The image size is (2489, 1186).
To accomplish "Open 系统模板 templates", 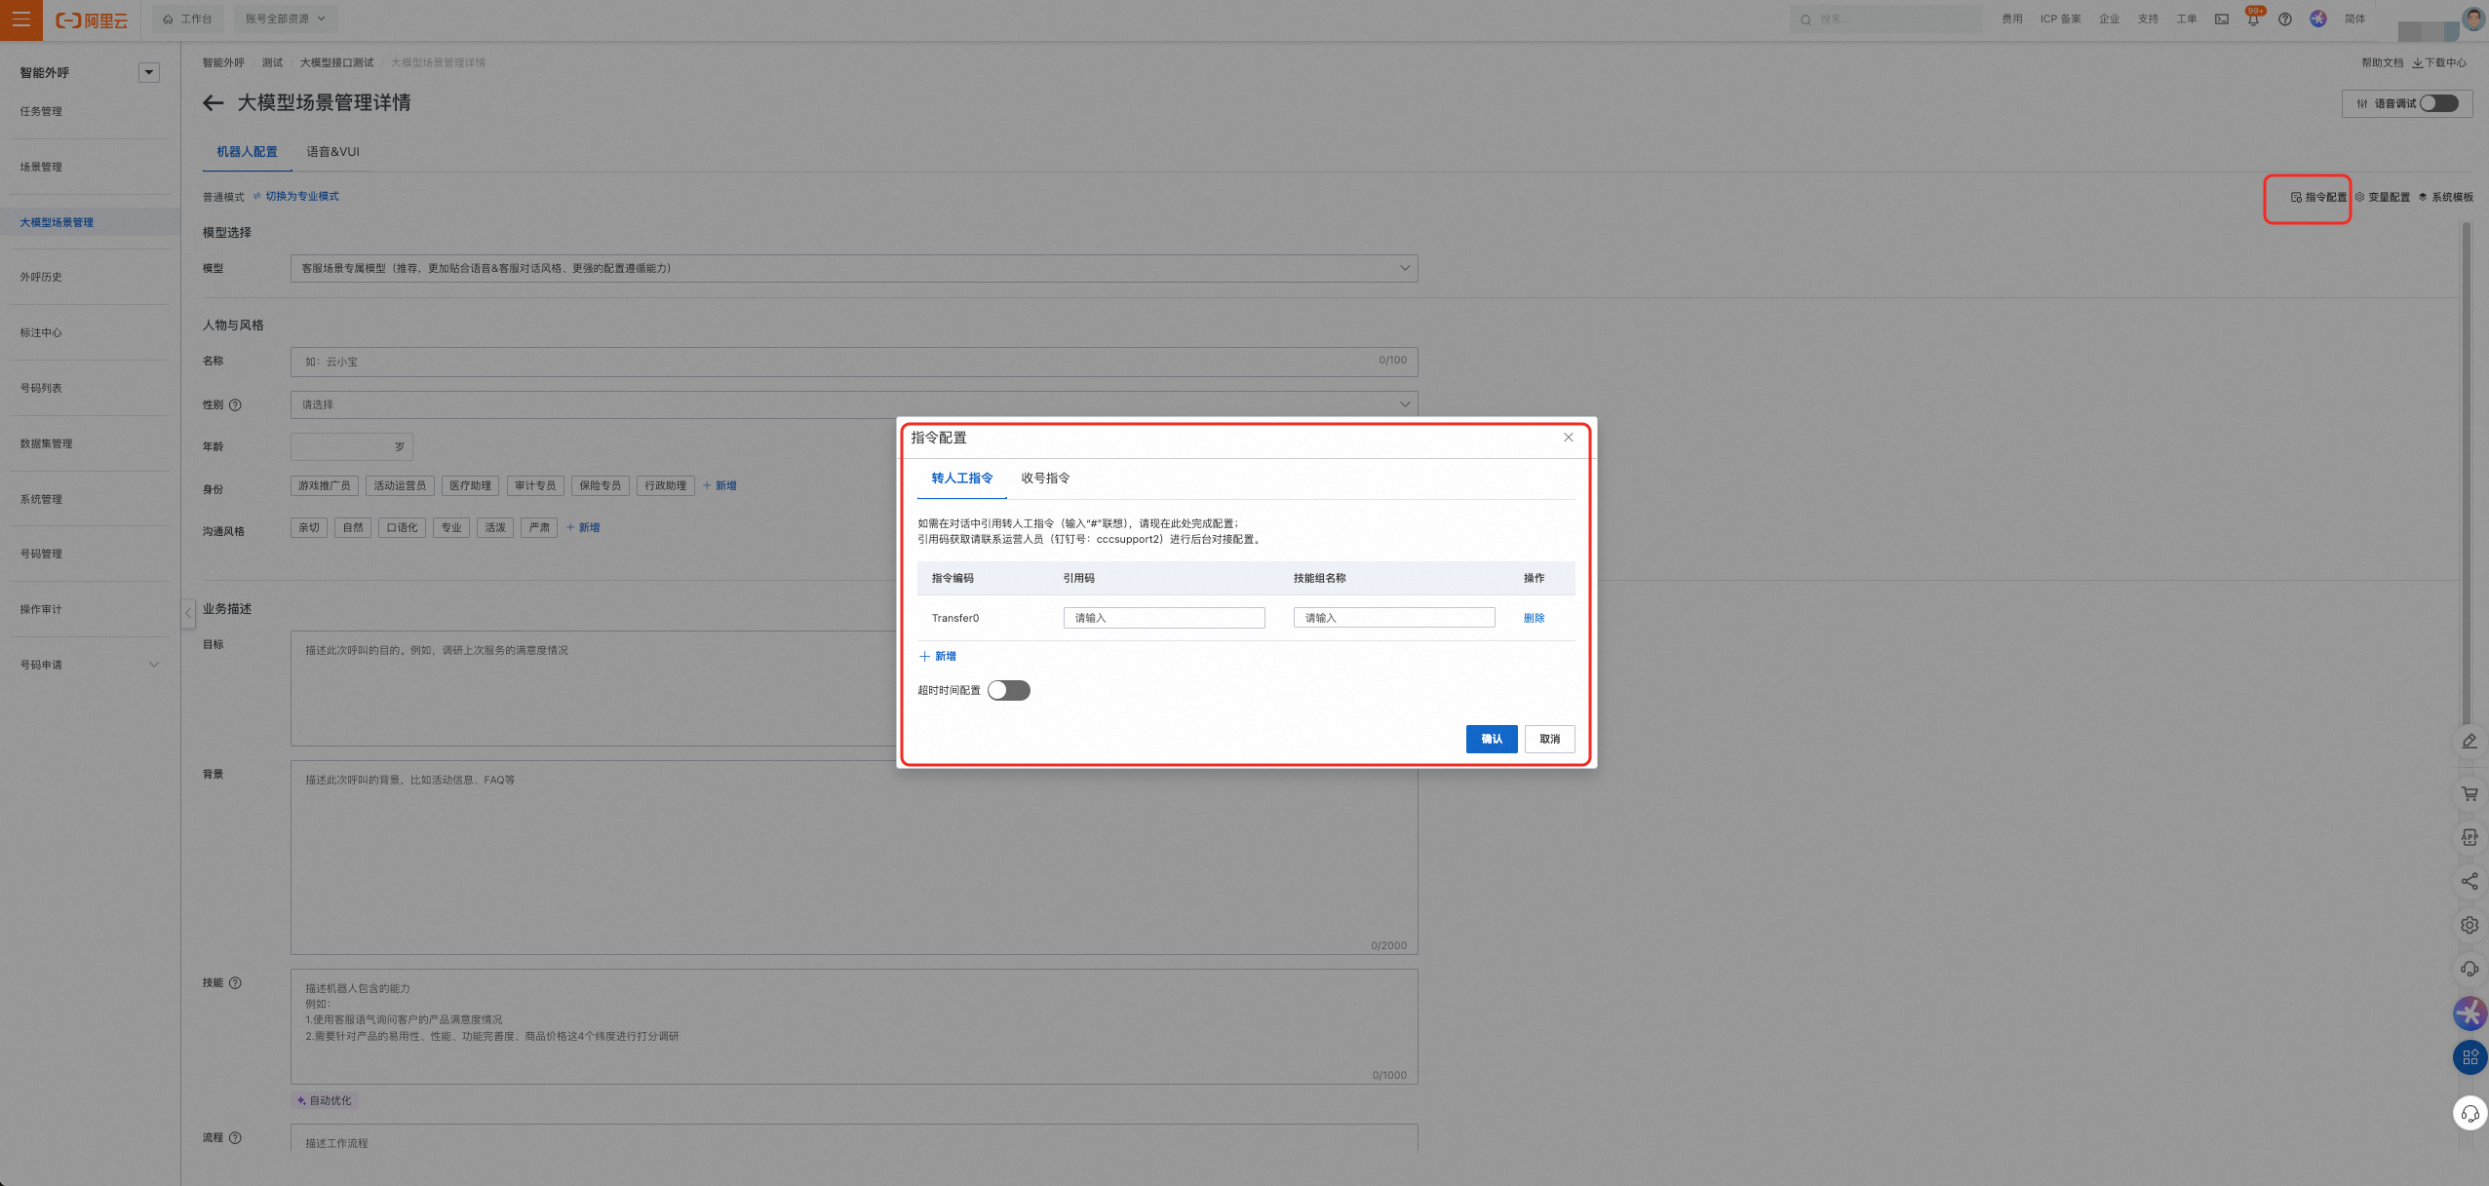I will [x=2445, y=198].
